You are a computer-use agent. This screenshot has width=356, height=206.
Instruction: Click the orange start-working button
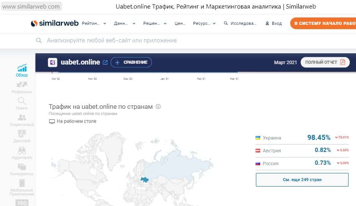coord(323,23)
